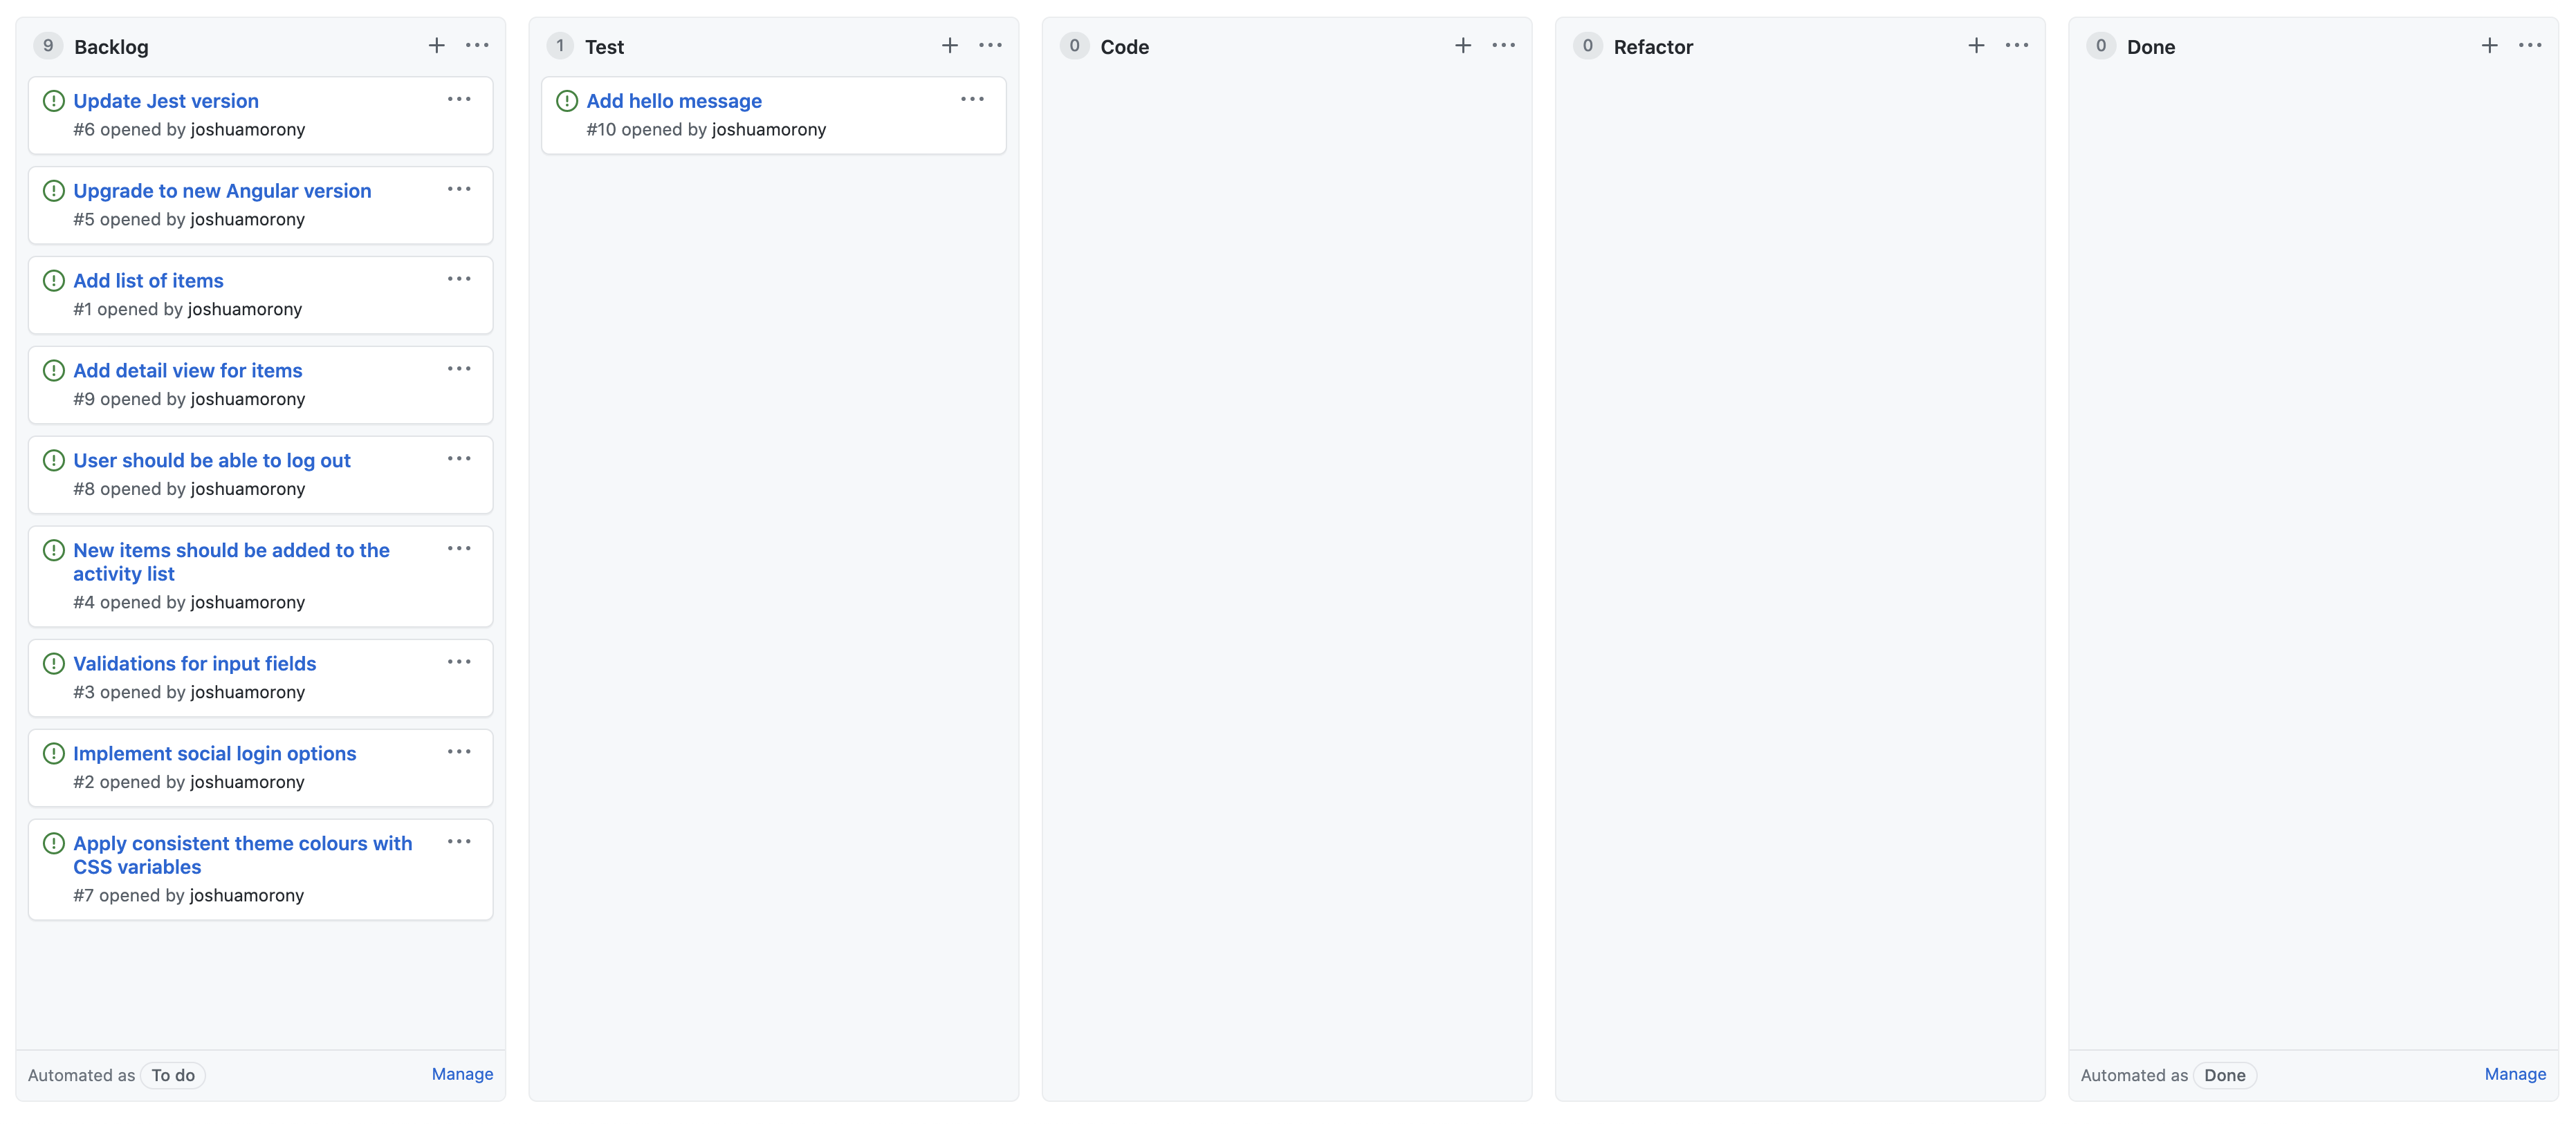Add a card to Code column

(1463, 45)
